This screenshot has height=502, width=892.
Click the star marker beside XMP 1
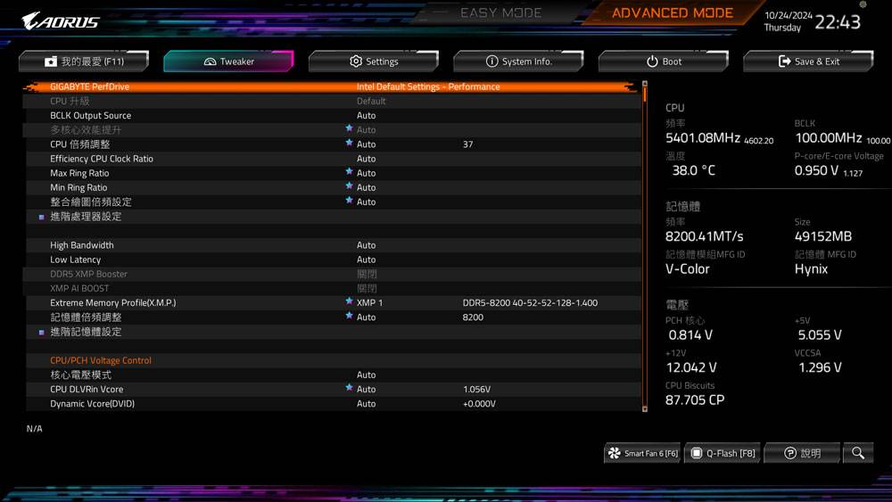350,301
